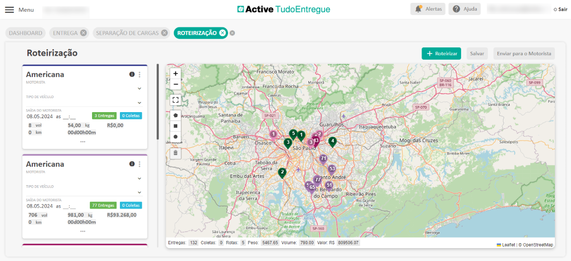571x261 pixels.
Task: Click info icon on first Americana card
Action: click(x=132, y=74)
